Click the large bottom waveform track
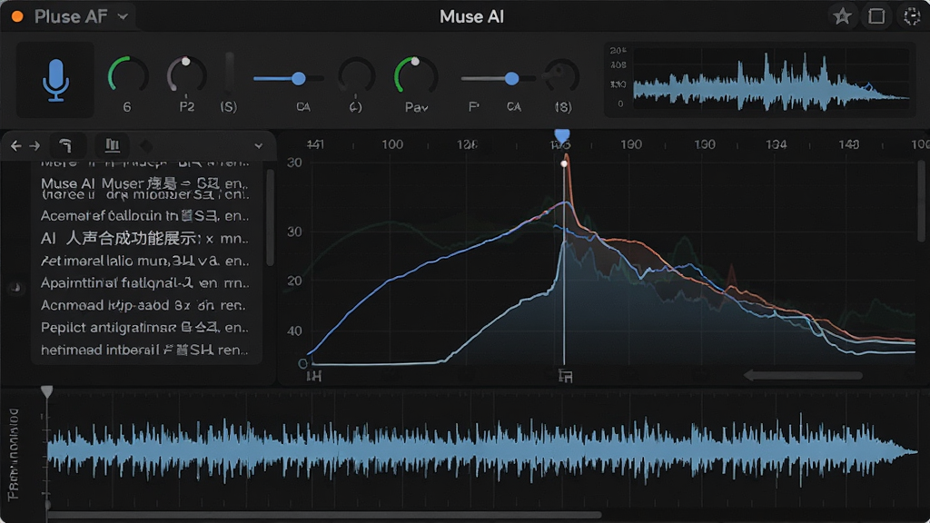Screen dimensions: 930x523 click(481, 452)
